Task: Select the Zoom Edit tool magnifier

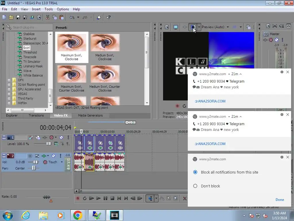Action: tap(175, 199)
